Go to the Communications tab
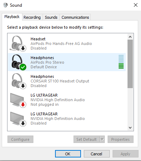Viewport: 141px width, 161px height. click(x=75, y=17)
